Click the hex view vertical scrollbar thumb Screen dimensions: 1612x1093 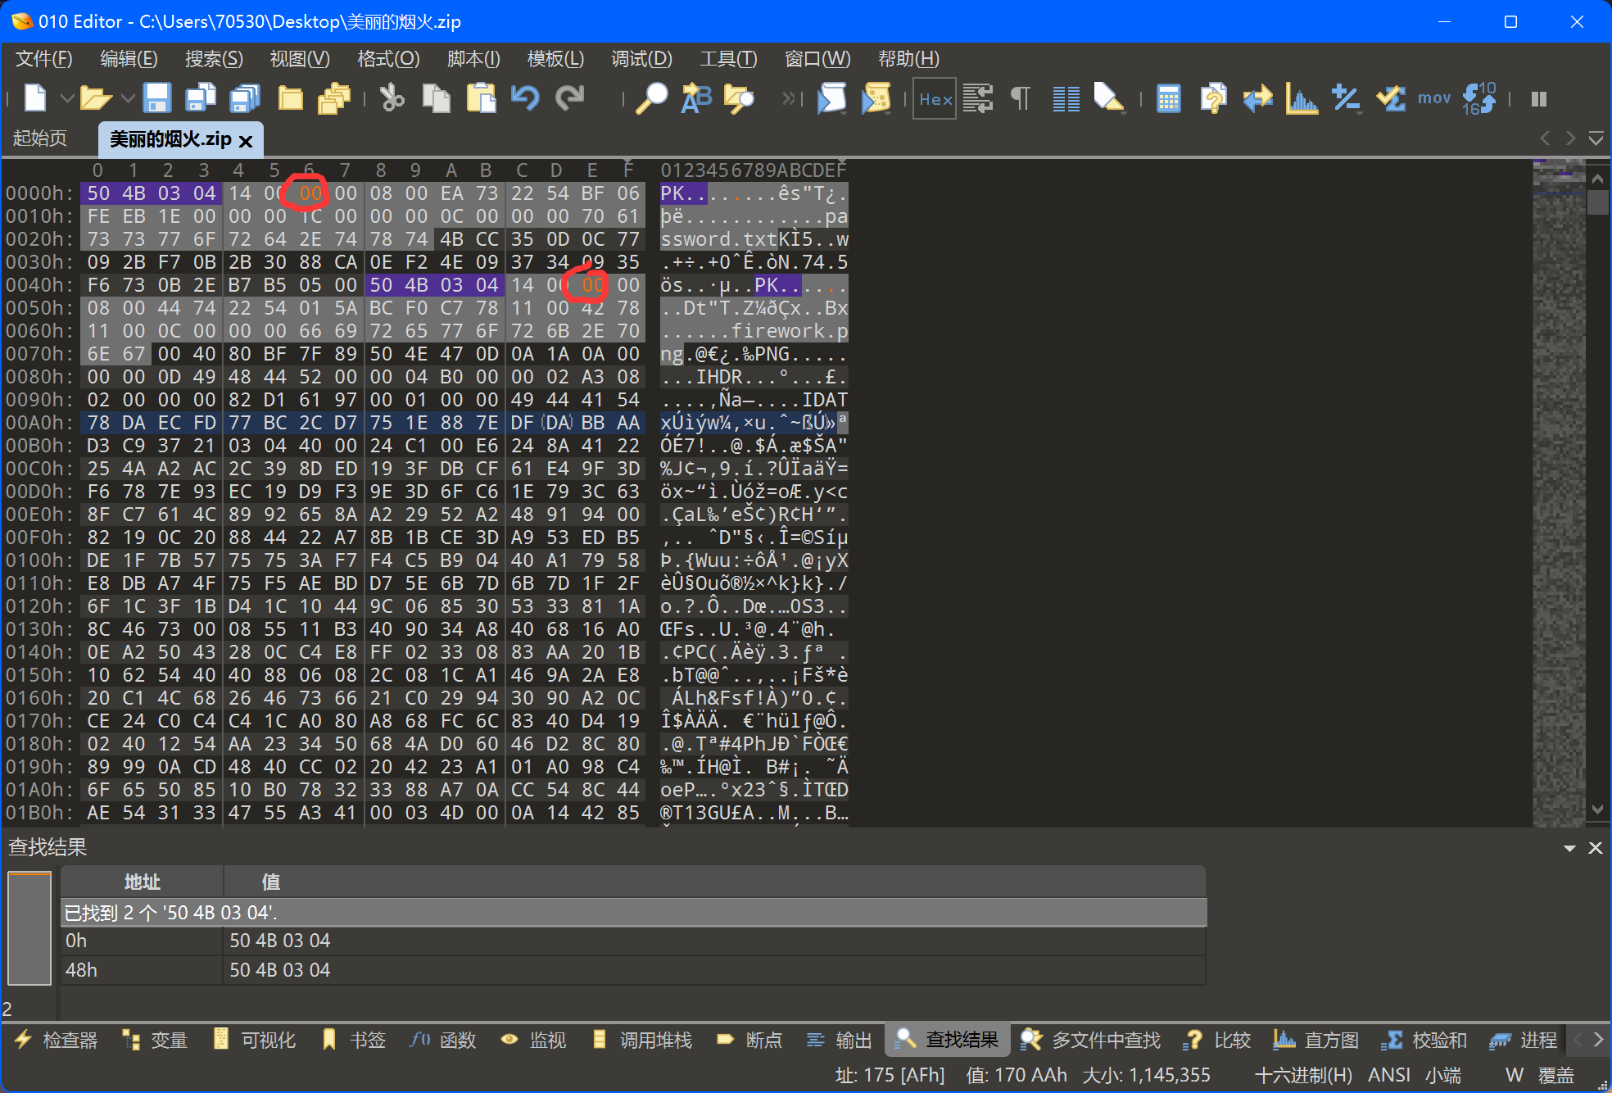click(x=1597, y=202)
